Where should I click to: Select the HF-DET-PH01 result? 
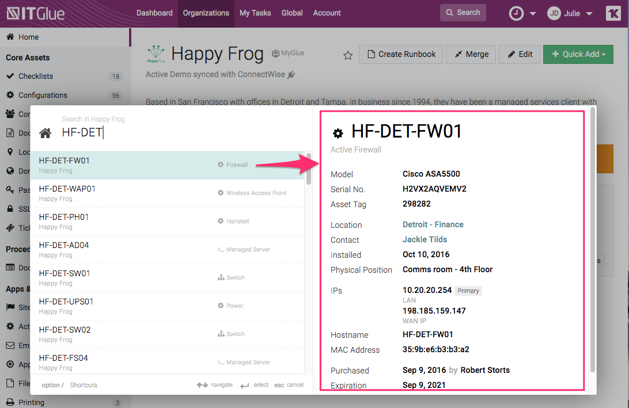167,221
